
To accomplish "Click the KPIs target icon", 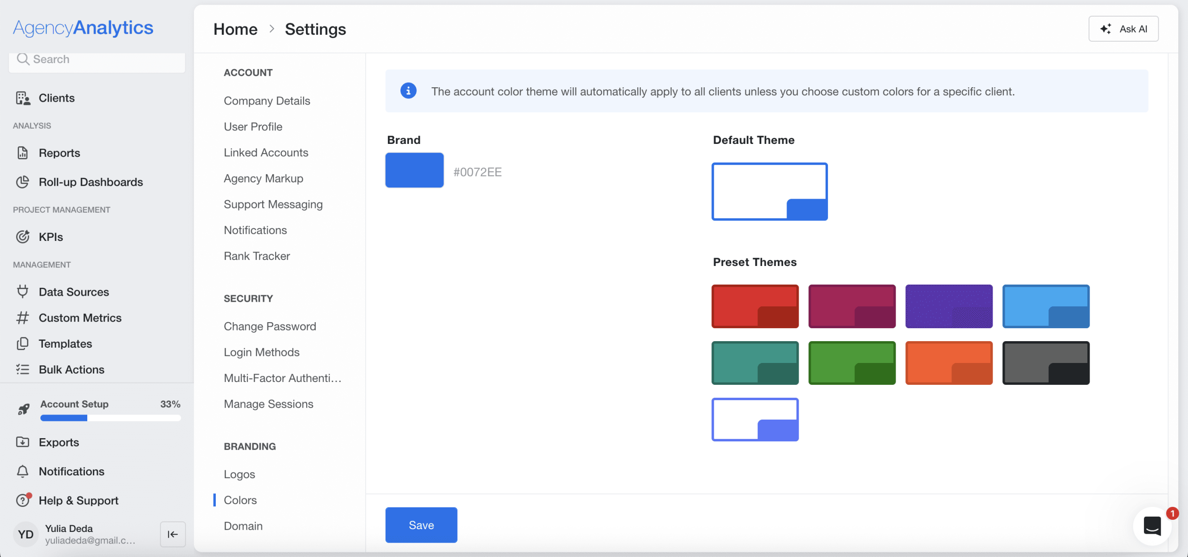I will click(x=23, y=237).
